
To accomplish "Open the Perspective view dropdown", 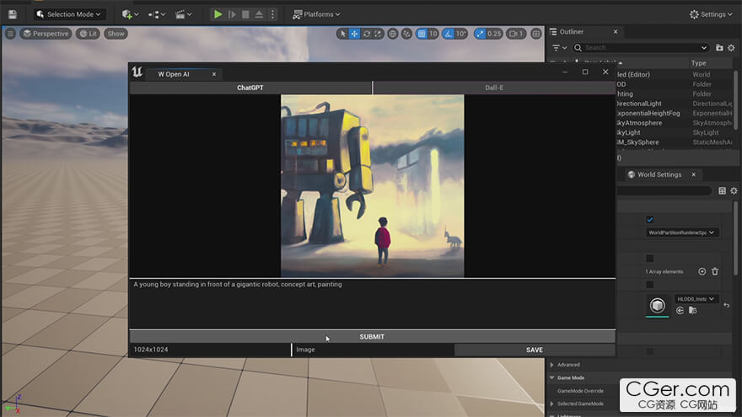I will point(46,34).
